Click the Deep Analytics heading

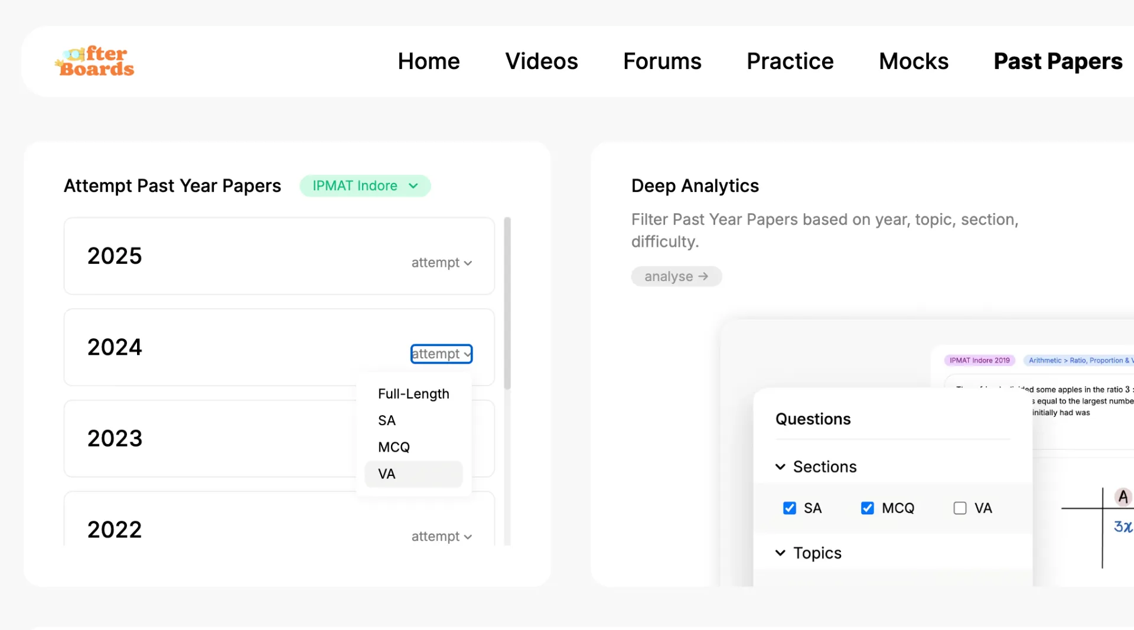[x=695, y=186]
